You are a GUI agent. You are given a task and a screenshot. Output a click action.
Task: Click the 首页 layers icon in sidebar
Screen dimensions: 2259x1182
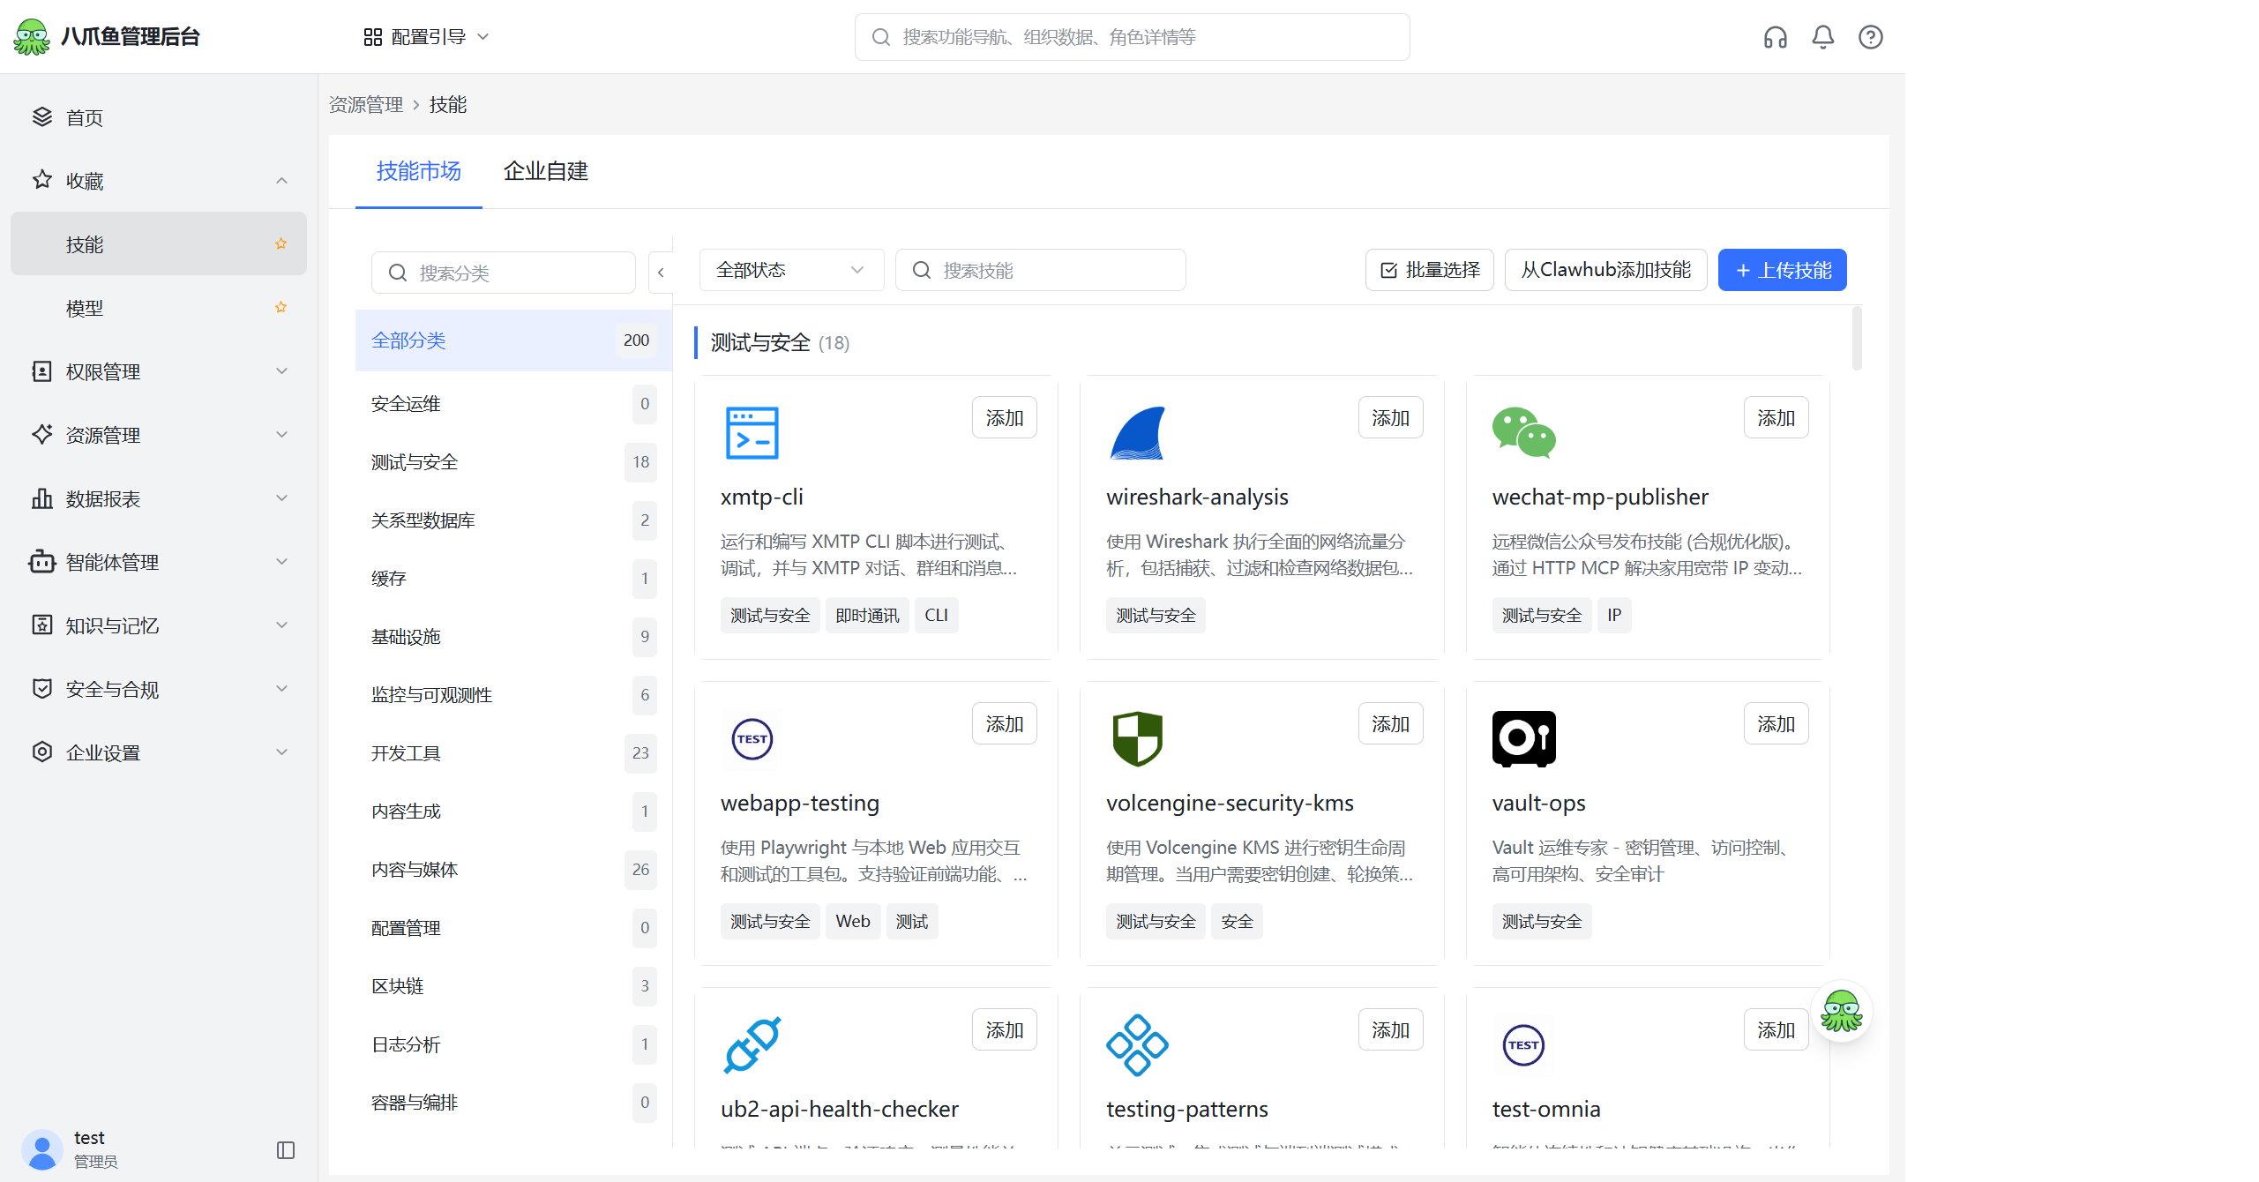(42, 116)
